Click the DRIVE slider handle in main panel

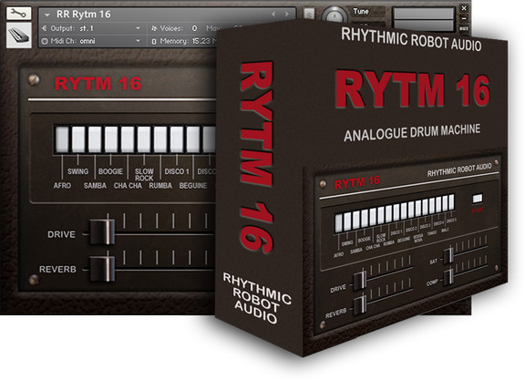point(102,232)
